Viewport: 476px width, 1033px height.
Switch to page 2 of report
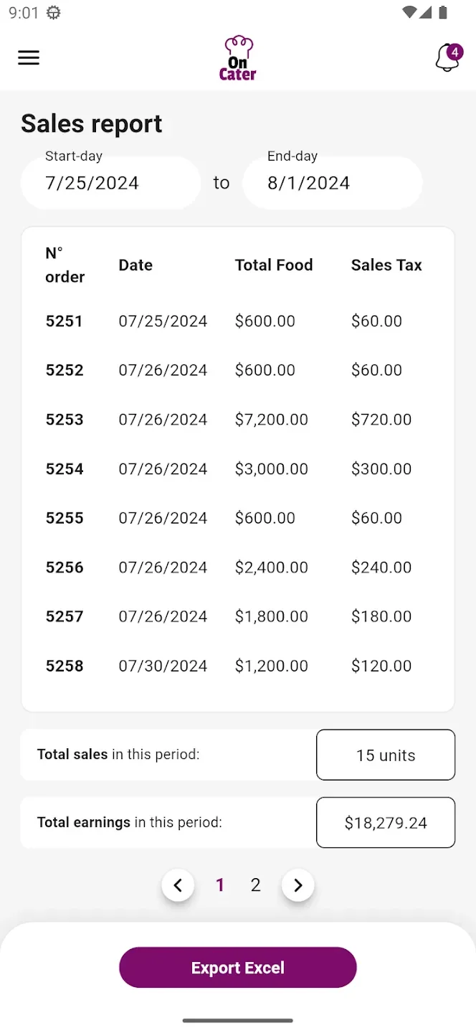coord(255,885)
